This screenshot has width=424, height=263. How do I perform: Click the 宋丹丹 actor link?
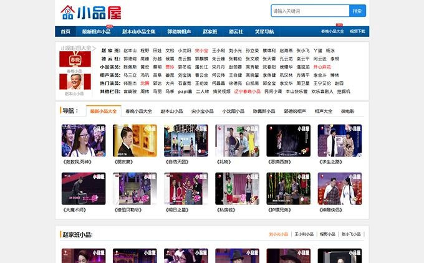(218, 67)
